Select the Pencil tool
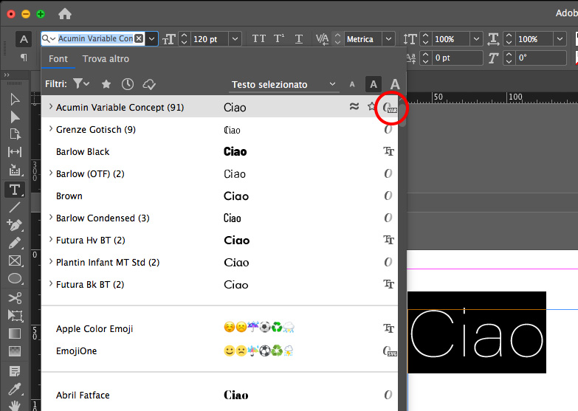The height and width of the screenshot is (411, 578). (x=15, y=243)
